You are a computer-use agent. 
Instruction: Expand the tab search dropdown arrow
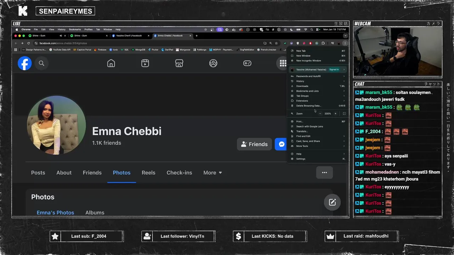coord(345,35)
